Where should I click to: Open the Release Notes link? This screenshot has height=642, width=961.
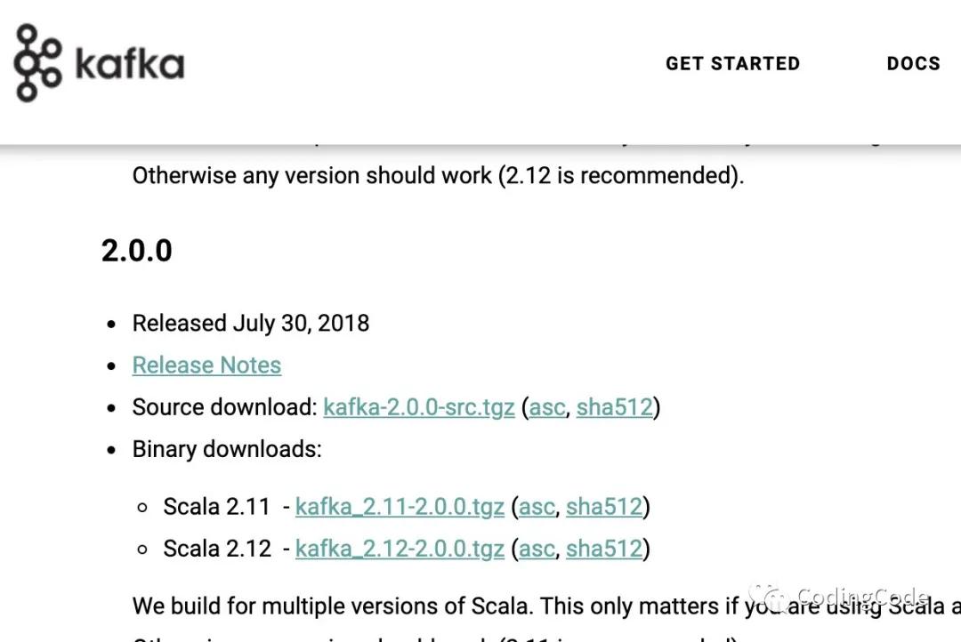[206, 365]
